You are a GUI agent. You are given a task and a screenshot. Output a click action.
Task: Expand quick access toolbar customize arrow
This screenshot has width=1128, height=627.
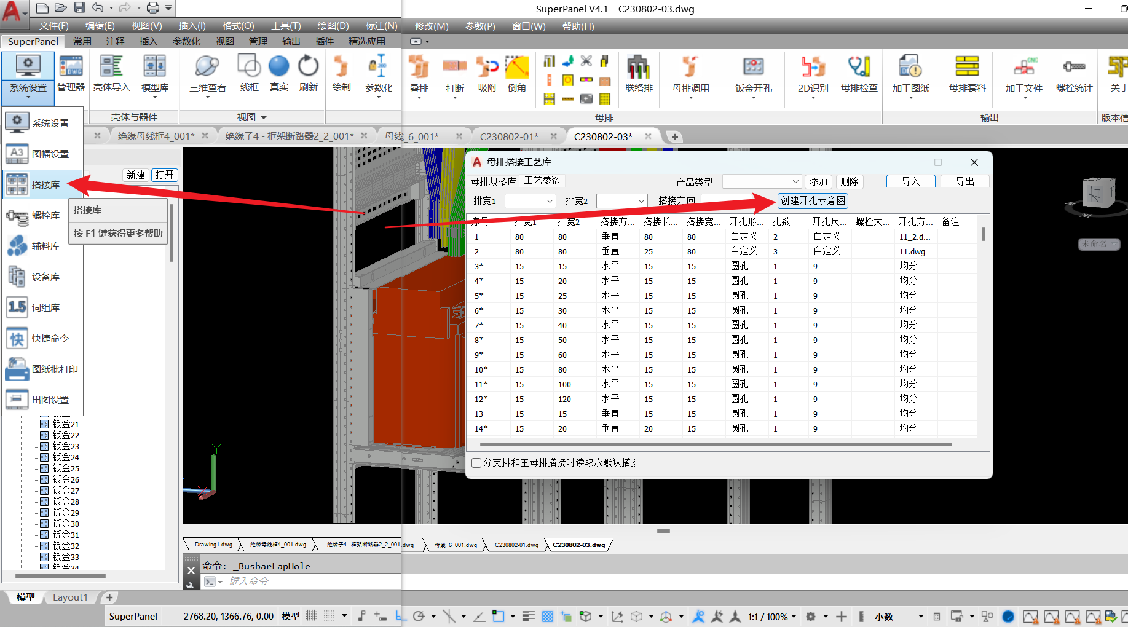tap(168, 8)
